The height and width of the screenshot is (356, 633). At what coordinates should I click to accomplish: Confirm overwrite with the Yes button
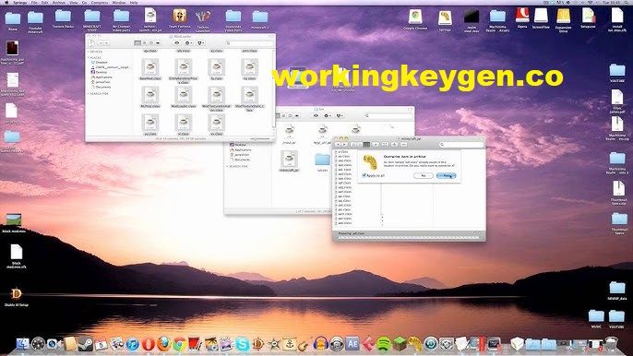(x=446, y=175)
